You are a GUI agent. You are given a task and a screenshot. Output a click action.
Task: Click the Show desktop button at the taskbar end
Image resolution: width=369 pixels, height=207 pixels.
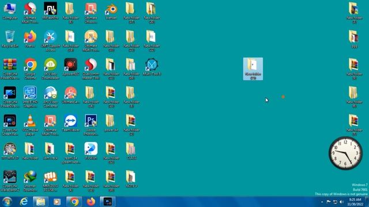tap(367, 202)
